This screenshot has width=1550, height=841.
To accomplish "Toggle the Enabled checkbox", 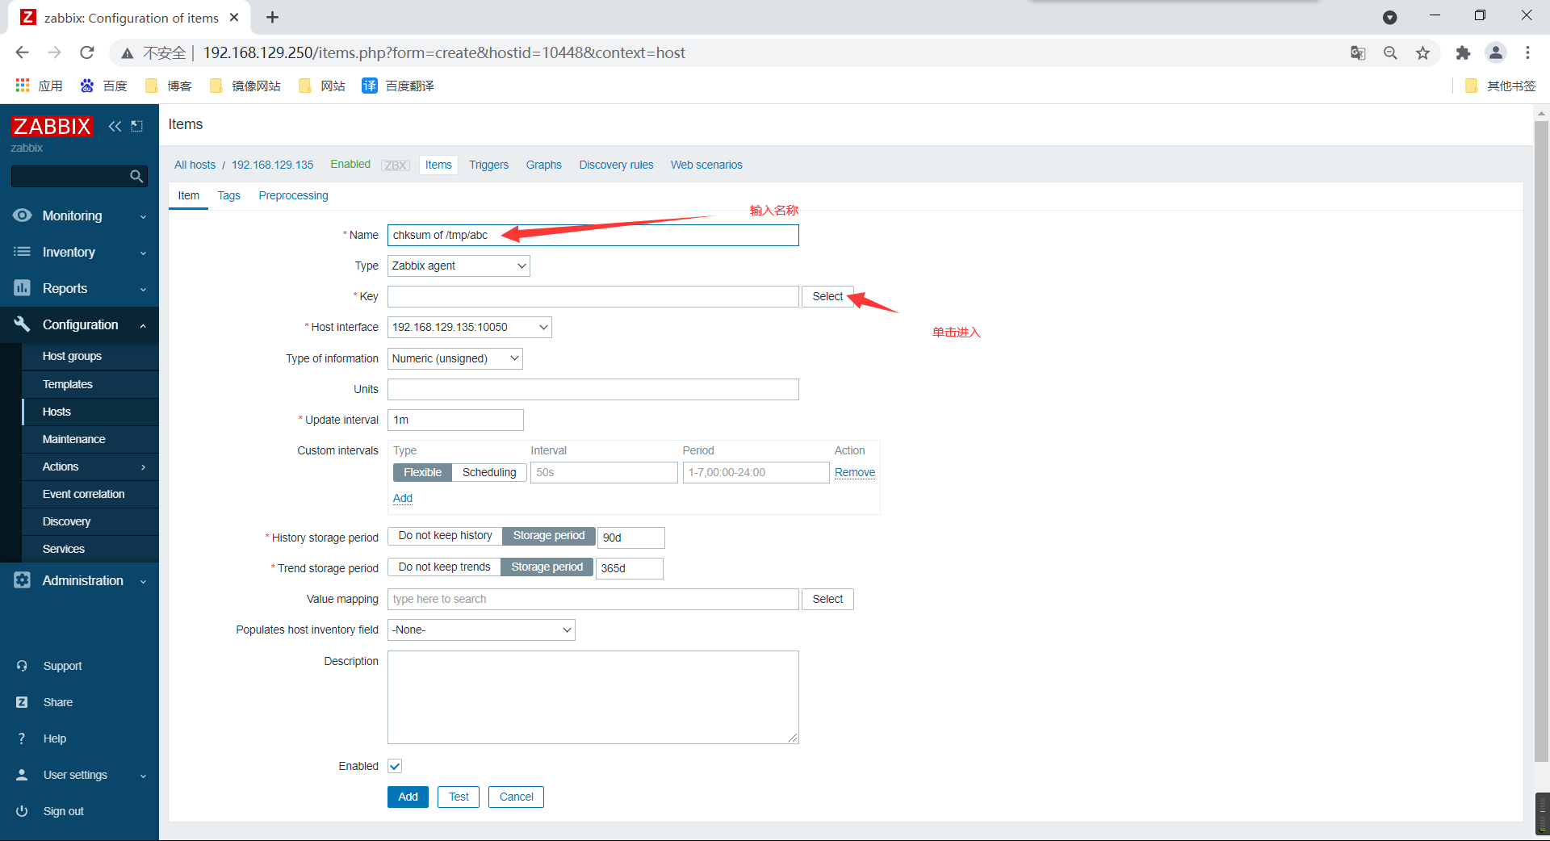I will click(395, 766).
